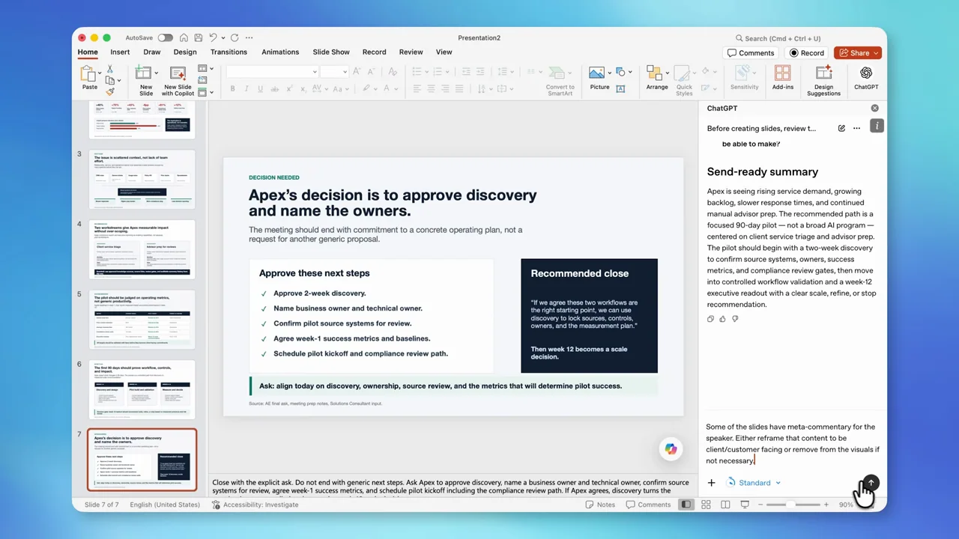This screenshot has width=959, height=539.
Task: Click the ChatGPT panel info button
Action: coord(877,126)
